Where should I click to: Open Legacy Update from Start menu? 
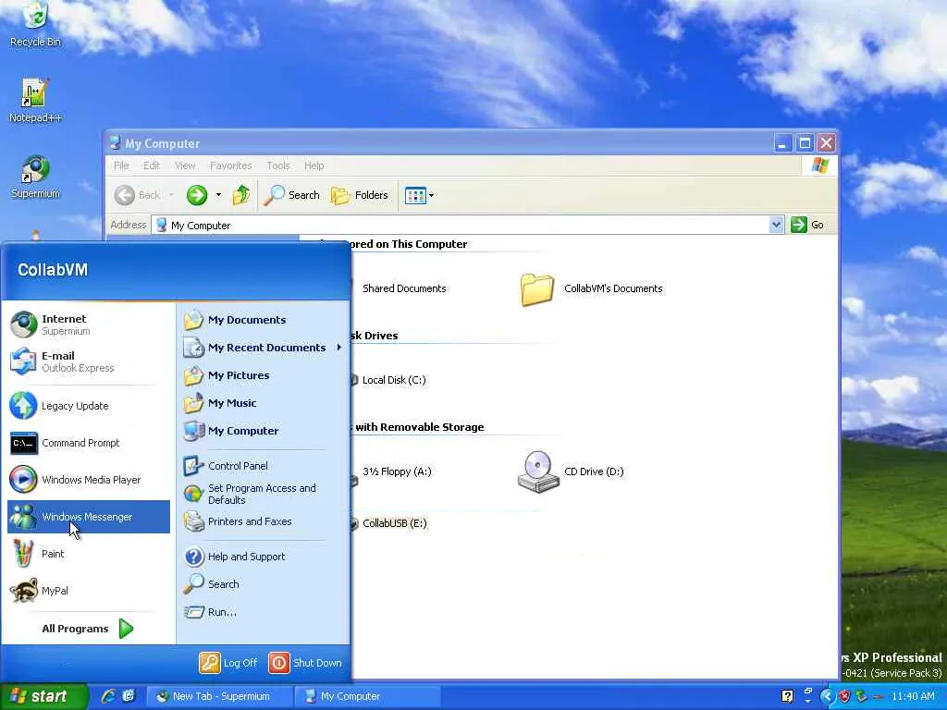coord(88,406)
